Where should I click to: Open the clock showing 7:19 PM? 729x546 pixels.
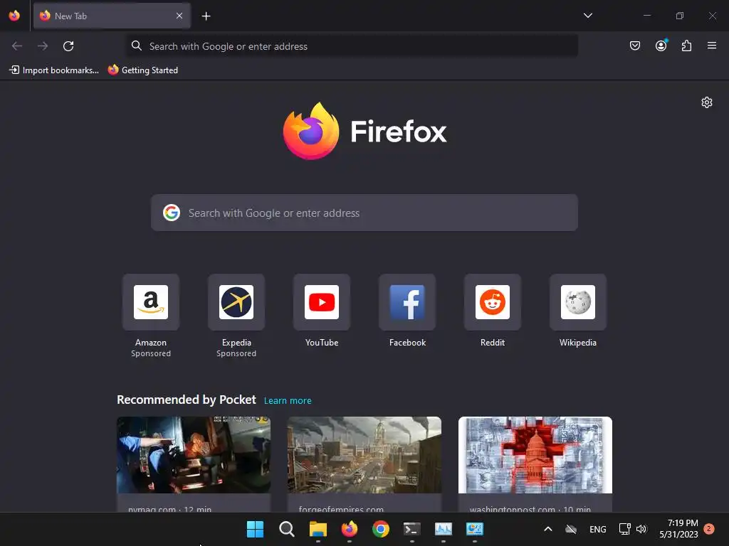tap(678, 529)
